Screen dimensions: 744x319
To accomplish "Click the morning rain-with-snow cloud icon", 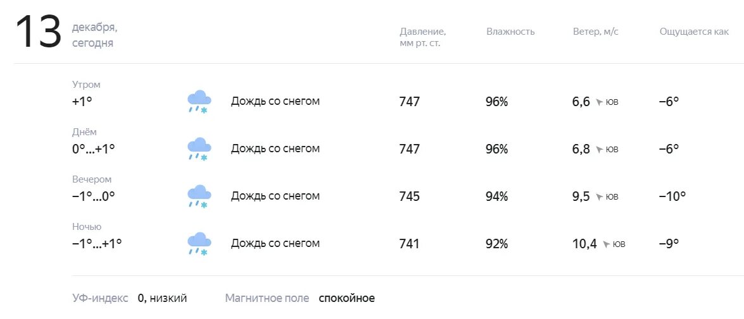I will click(x=199, y=102).
